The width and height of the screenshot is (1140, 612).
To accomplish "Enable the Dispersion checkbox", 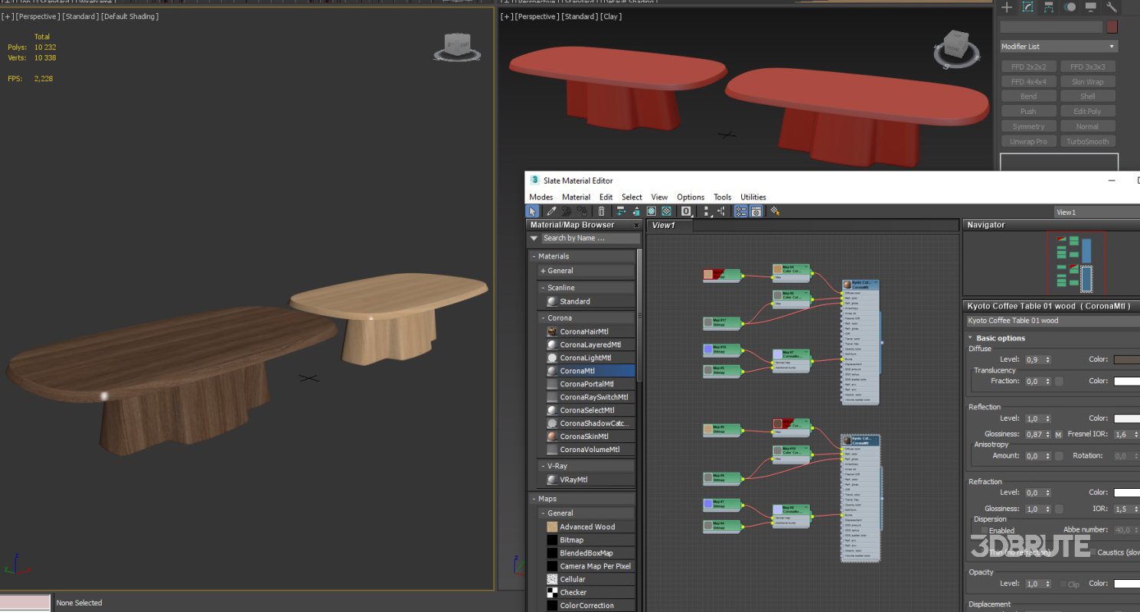I will (x=985, y=530).
